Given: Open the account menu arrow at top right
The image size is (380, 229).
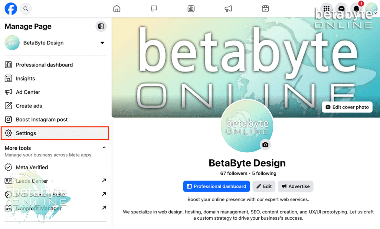Looking at the screenshot, I should 376,13.
